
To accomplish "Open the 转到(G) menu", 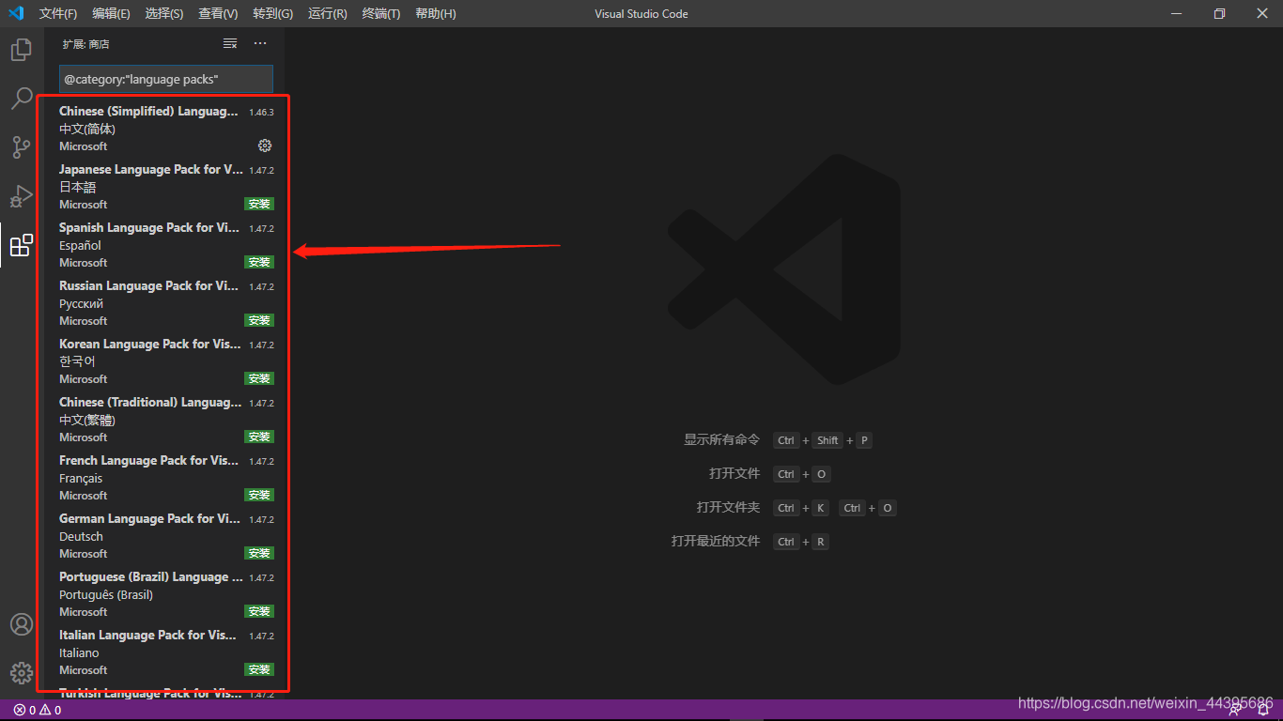I will click(x=273, y=13).
